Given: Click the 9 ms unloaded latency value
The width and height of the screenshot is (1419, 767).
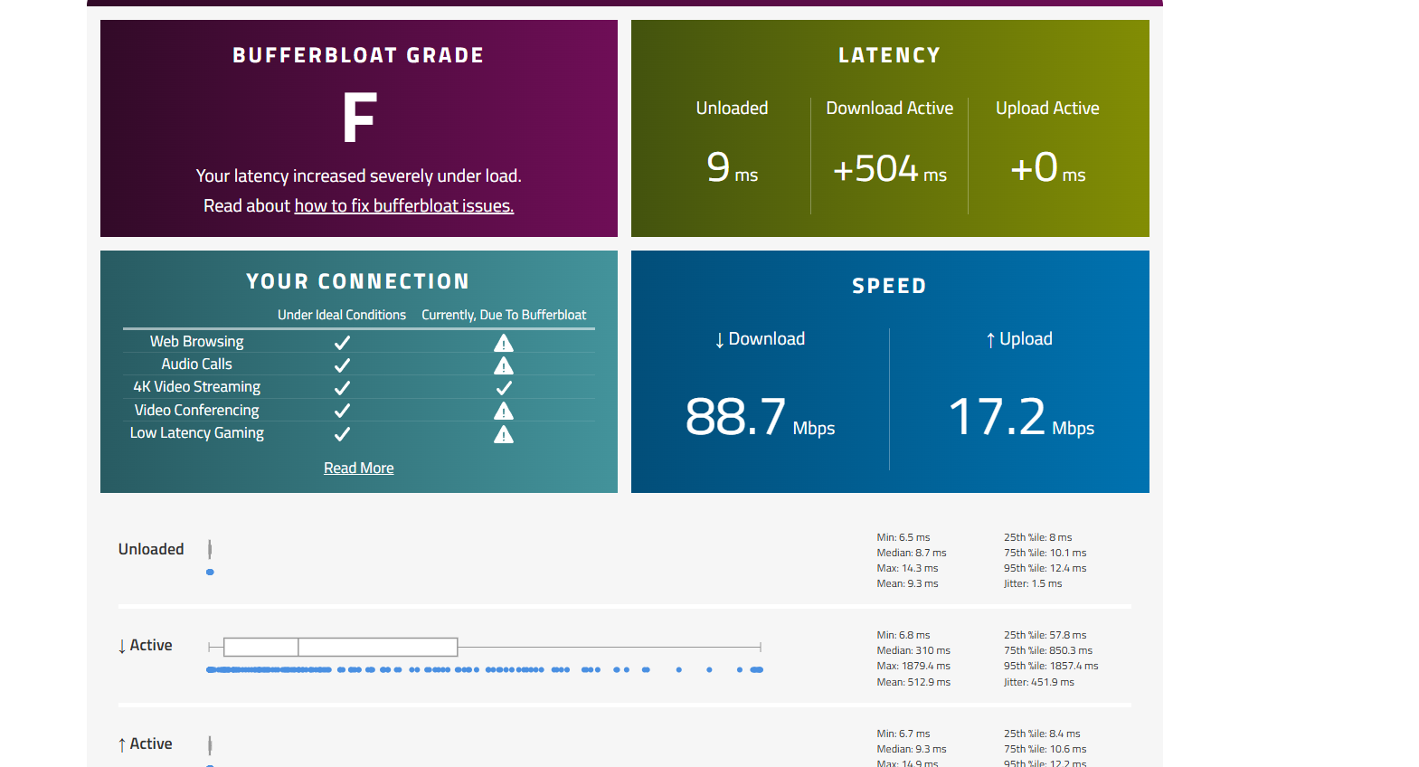Looking at the screenshot, I should (x=733, y=167).
